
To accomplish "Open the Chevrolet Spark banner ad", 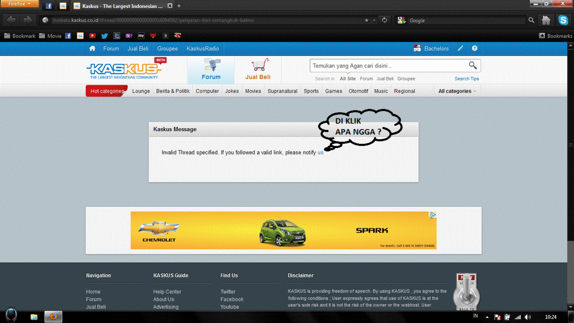I will point(283,231).
